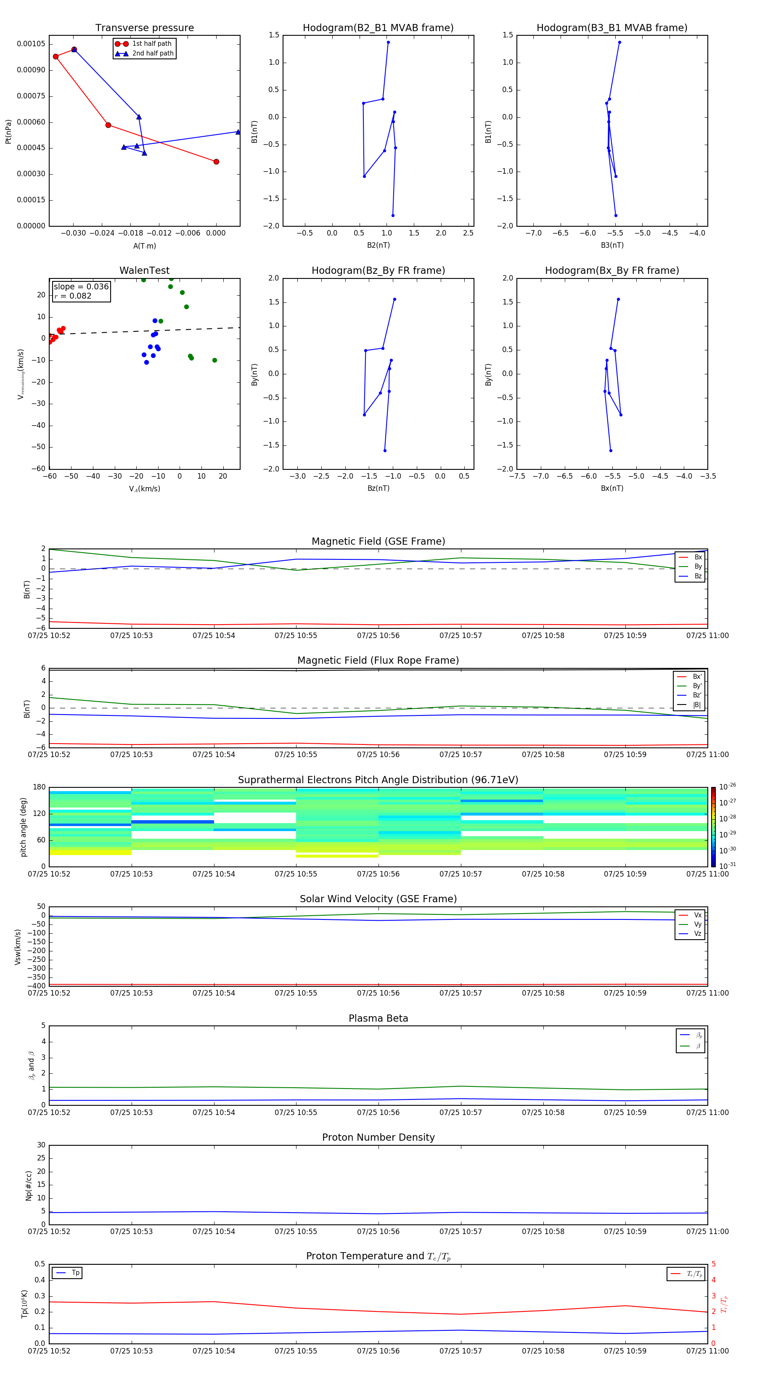Select the "slope = 0.036" annotation
This screenshot has height=1388, width=757.
81,287
